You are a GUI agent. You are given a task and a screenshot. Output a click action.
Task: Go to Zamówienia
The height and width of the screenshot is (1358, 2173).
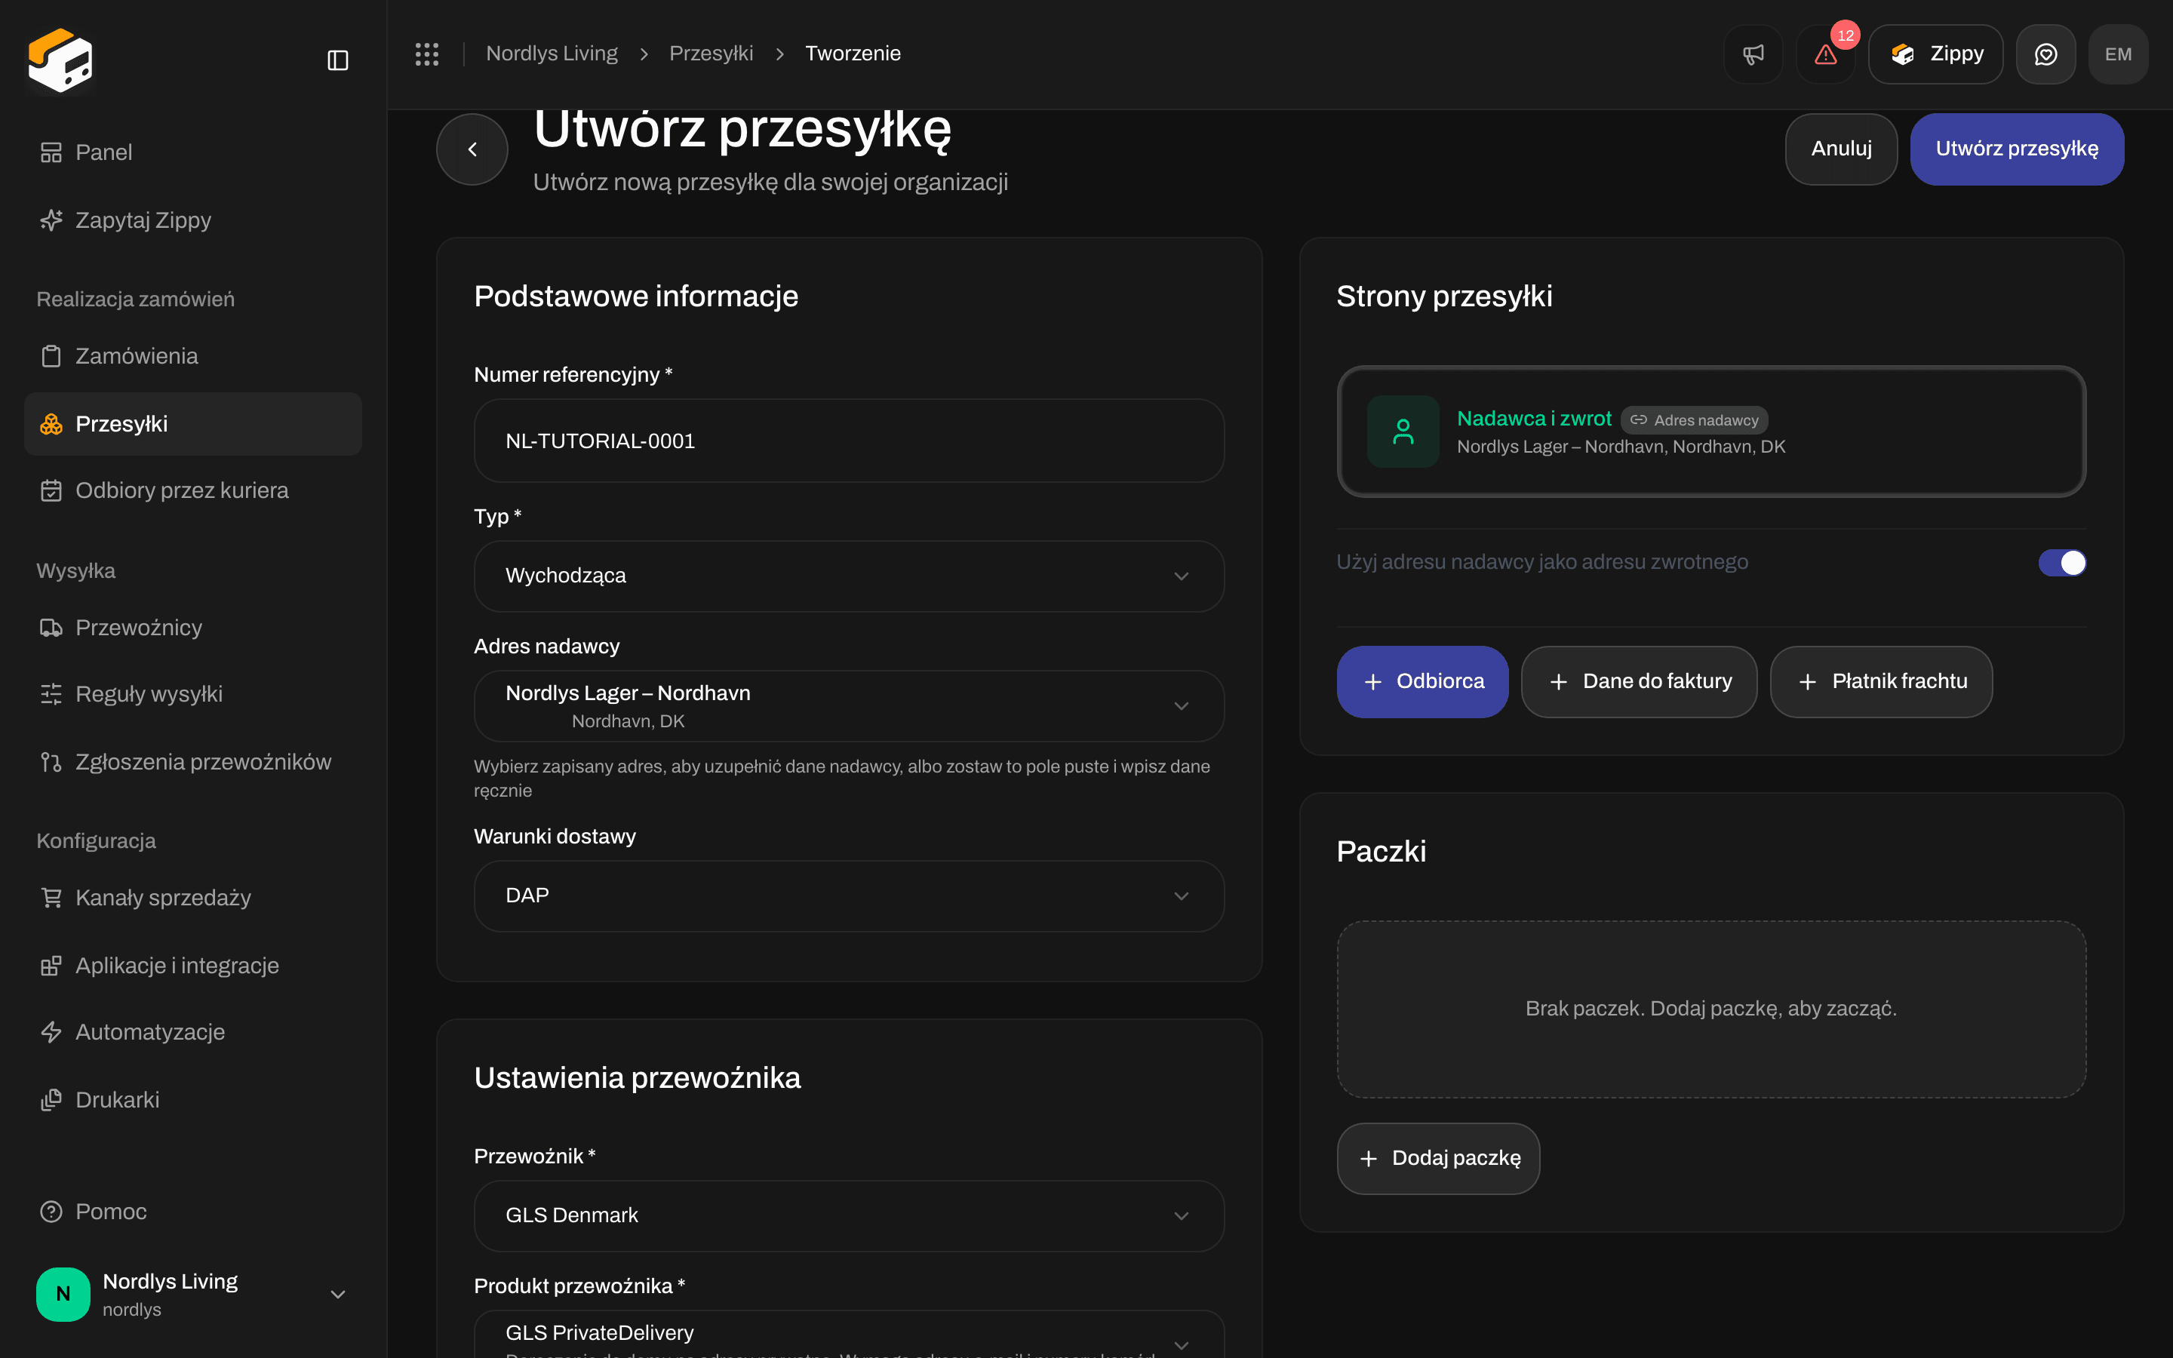(193, 355)
